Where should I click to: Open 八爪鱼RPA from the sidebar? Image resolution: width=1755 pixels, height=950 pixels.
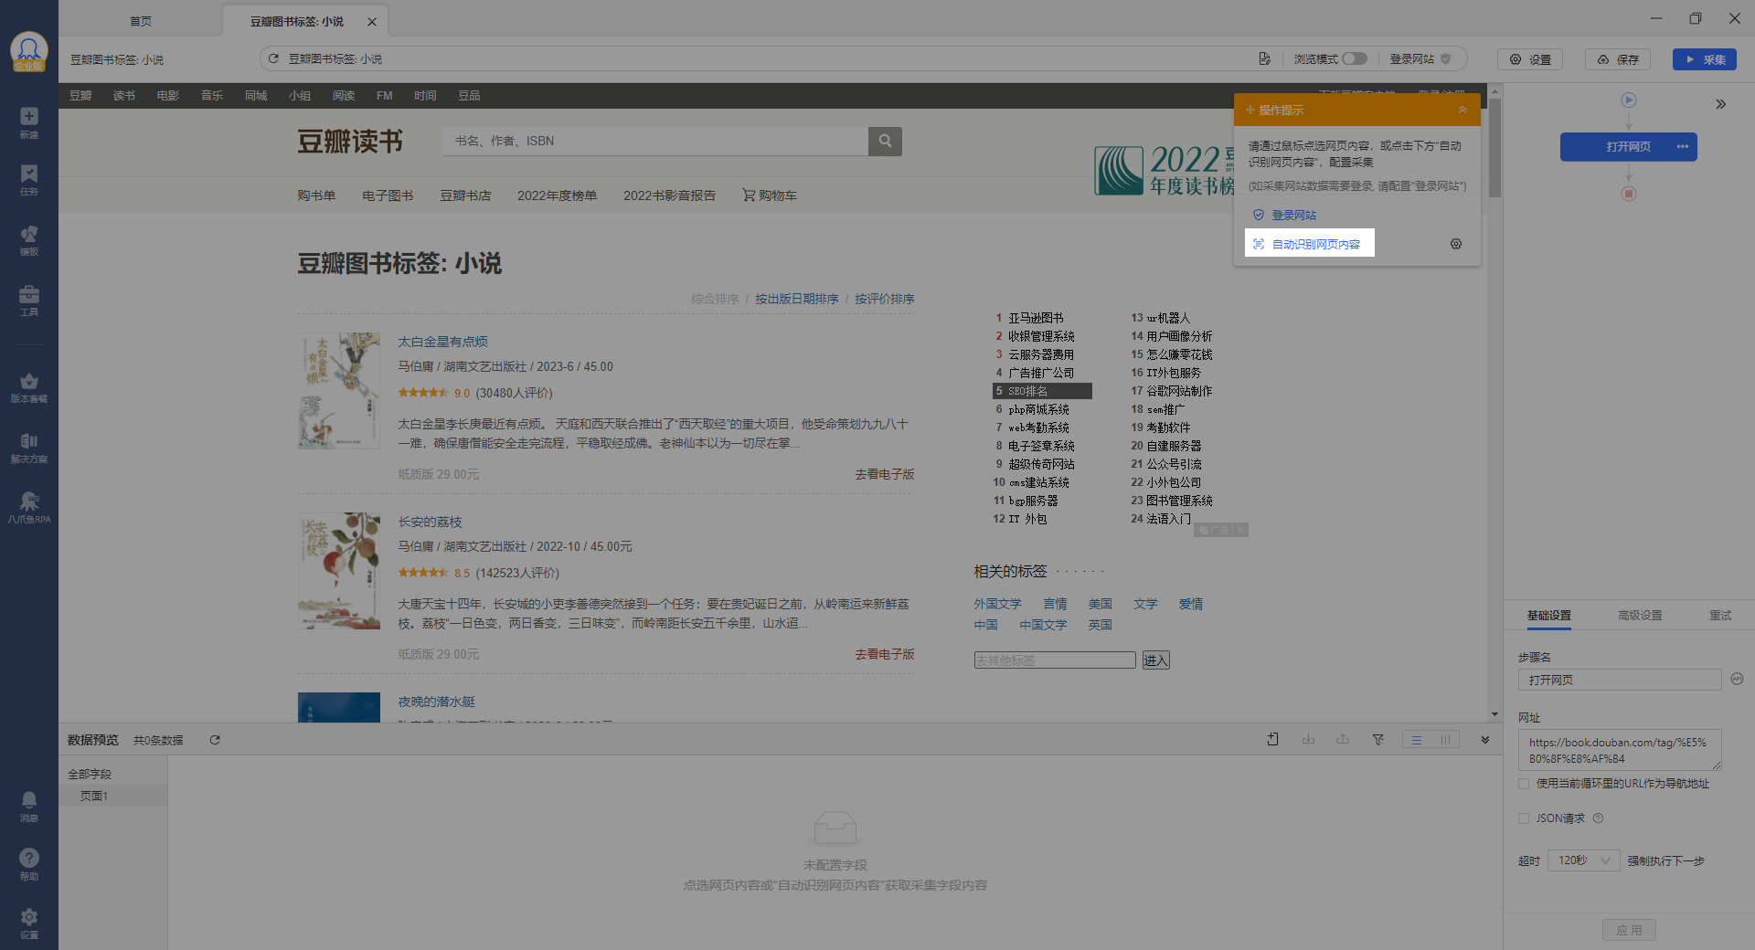(29, 506)
